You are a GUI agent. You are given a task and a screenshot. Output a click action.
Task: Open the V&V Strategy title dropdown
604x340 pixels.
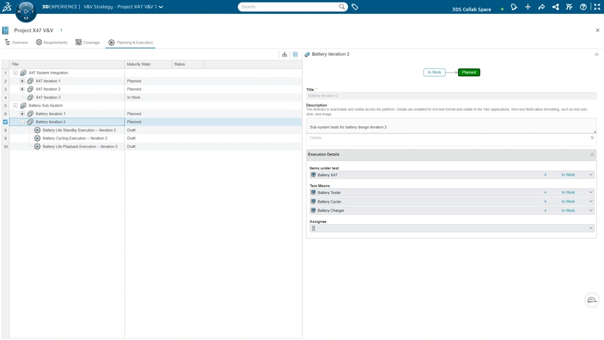[160, 7]
